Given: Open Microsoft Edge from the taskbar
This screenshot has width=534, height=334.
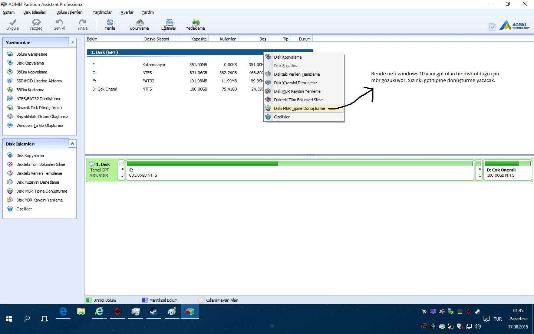Looking at the screenshot, I should [x=63, y=312].
